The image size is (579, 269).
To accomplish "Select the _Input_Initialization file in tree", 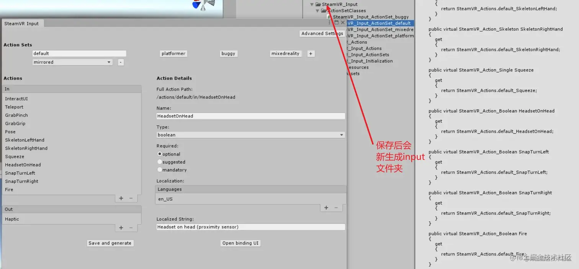I will (x=370, y=61).
